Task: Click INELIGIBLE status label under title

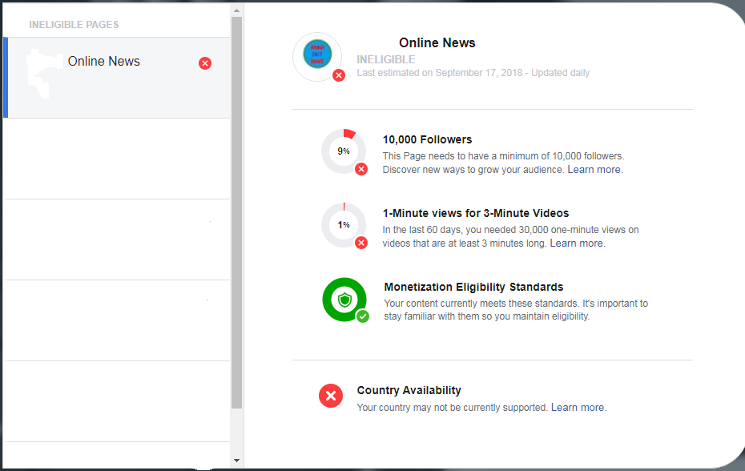Action: click(386, 59)
